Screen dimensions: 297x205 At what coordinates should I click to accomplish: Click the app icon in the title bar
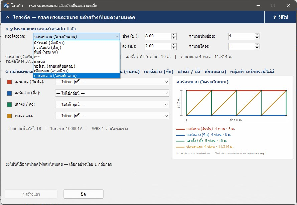pyautogui.click(x=6, y=5)
